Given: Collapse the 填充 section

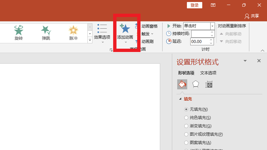Looking at the screenshot, I should tap(181, 99).
